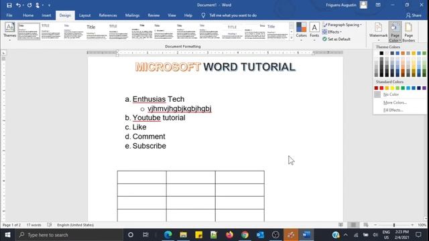Click the Page 1 of 2 status indicator
Image resolution: width=429 pixels, height=241 pixels.
pyautogui.click(x=12, y=225)
